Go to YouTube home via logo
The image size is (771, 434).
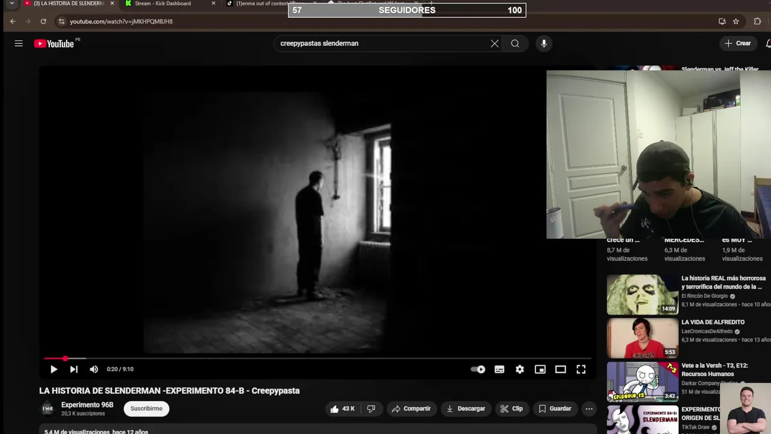[x=54, y=43]
